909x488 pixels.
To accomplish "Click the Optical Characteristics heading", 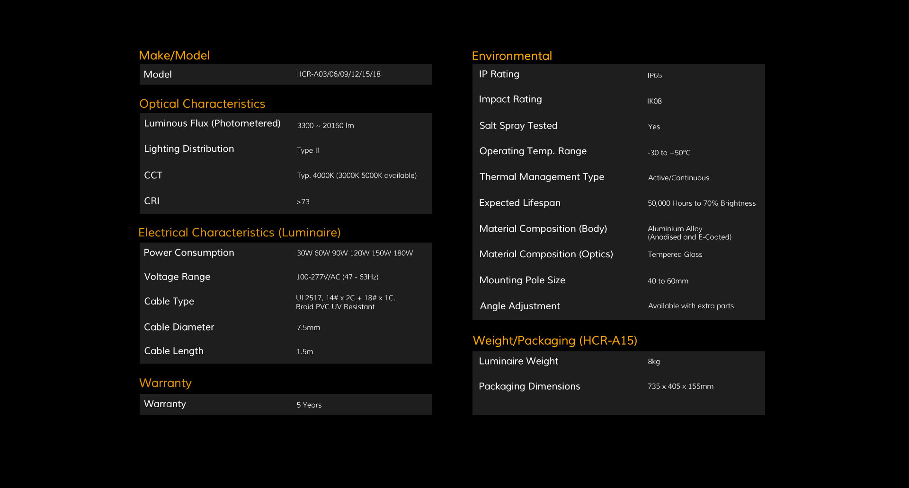I will point(202,104).
